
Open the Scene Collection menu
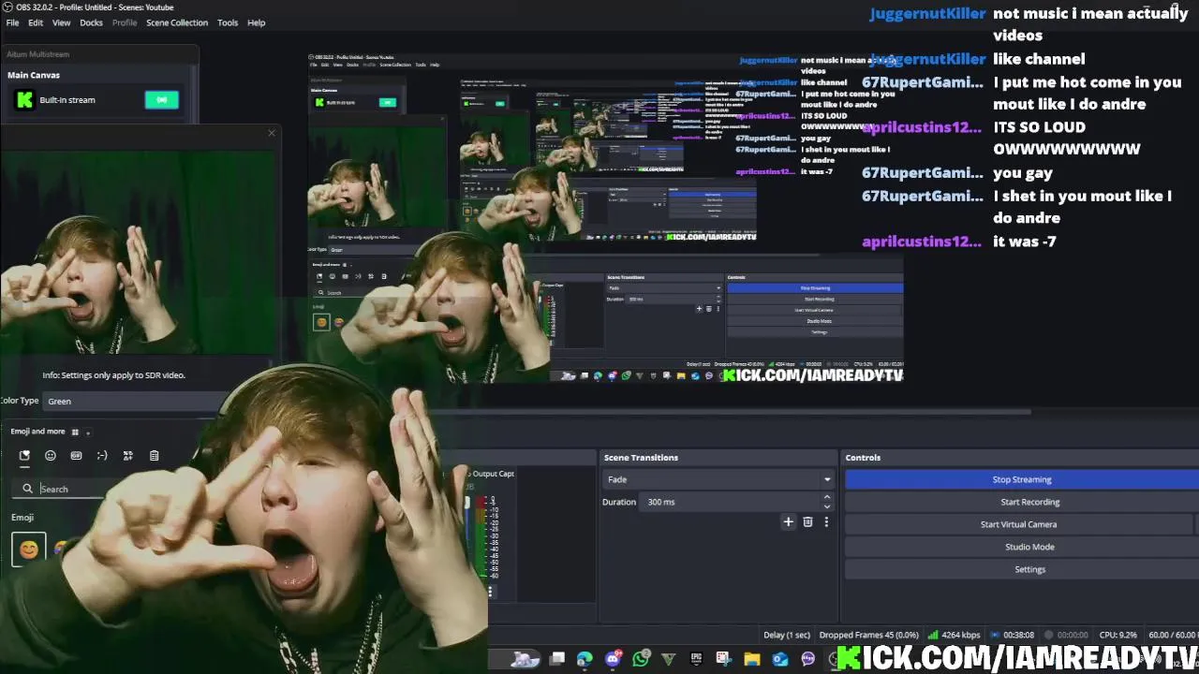click(x=177, y=22)
